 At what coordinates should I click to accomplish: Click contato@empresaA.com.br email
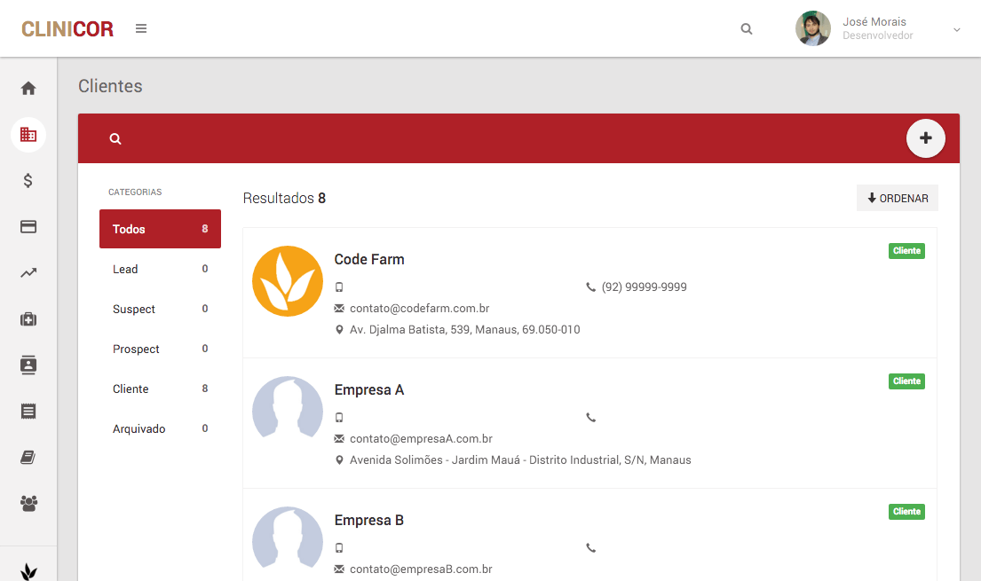[x=421, y=439]
